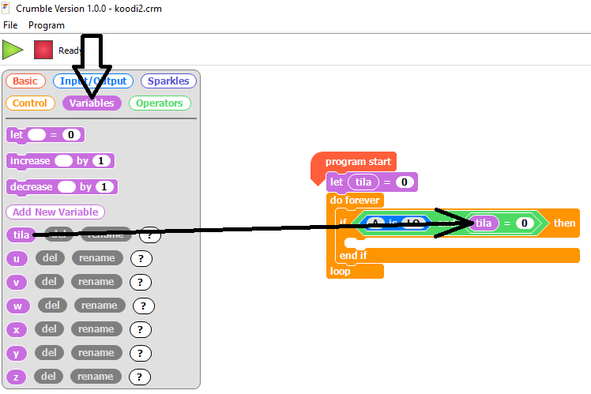Click the 0 value in 'let tila' block
The width and height of the screenshot is (591, 394).
click(x=405, y=182)
